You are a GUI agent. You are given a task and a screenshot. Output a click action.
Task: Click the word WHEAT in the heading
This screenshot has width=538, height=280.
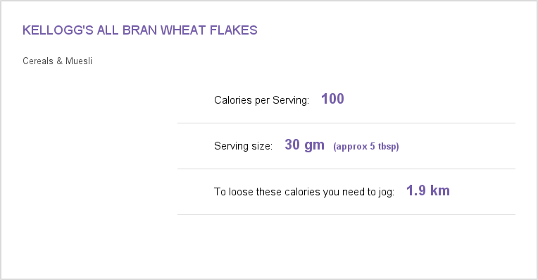pos(183,30)
